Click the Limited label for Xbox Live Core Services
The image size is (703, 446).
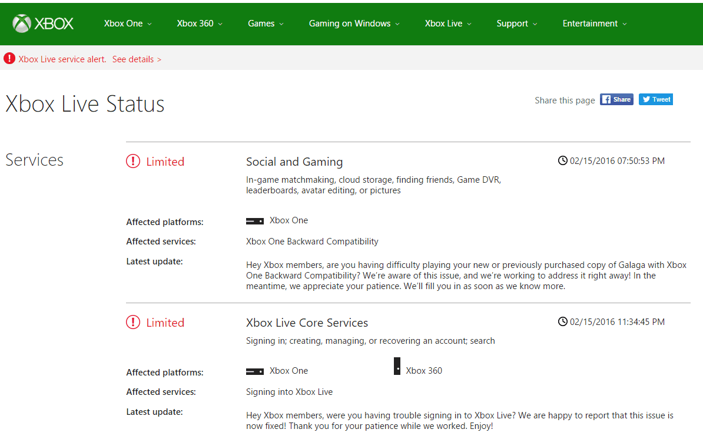[x=165, y=323]
